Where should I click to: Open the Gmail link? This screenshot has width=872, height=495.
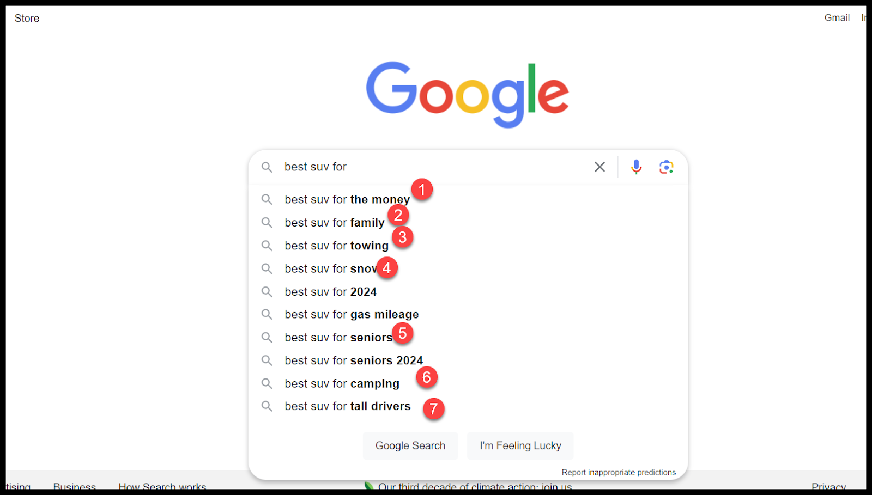tap(837, 18)
